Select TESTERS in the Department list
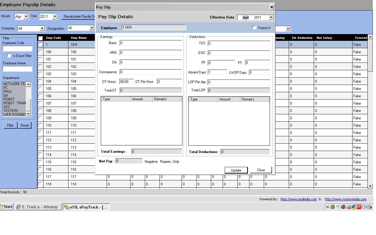Image resolution: width=376 pixels, height=235 pixels. [x=11, y=111]
